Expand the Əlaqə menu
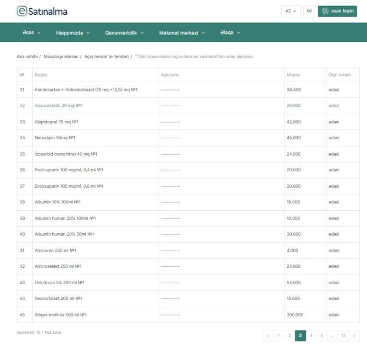367x348 pixels. click(x=230, y=33)
